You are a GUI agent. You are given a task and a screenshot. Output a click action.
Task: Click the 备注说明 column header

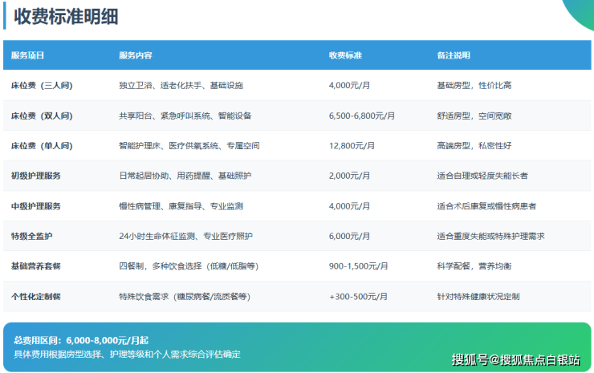tap(454, 56)
